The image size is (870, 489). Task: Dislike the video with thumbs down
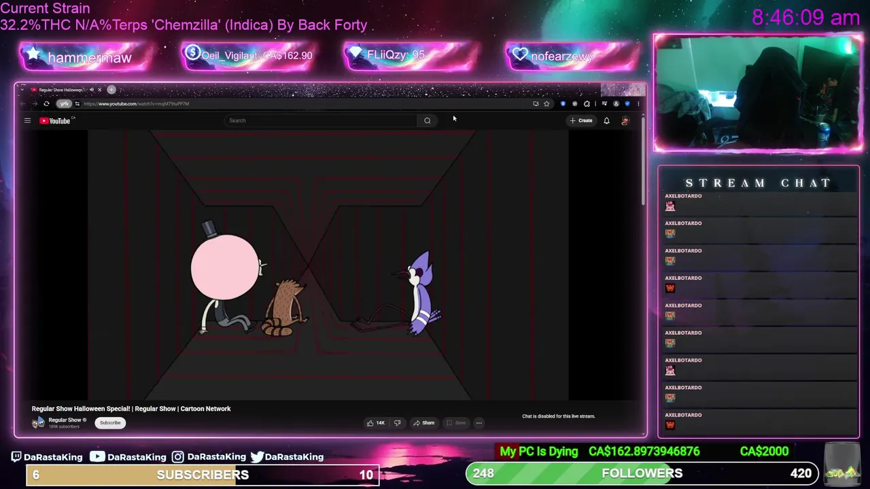coord(397,423)
